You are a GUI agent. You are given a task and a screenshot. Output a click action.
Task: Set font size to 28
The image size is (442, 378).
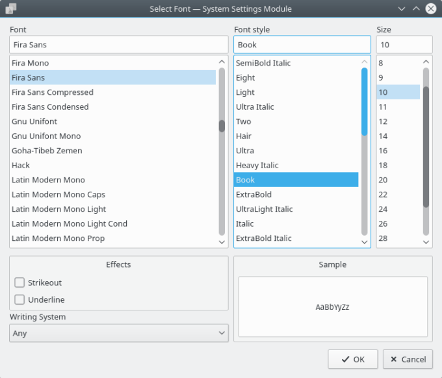(398, 238)
